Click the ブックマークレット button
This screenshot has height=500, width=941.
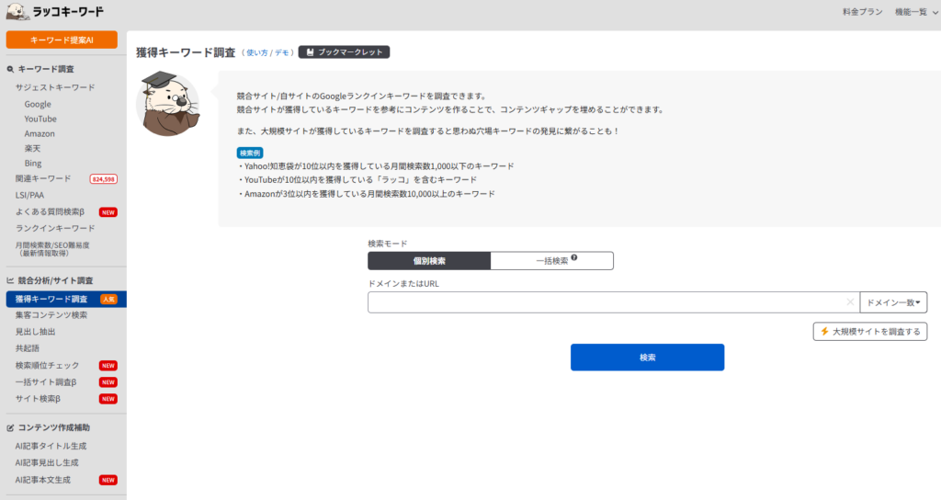344,52
